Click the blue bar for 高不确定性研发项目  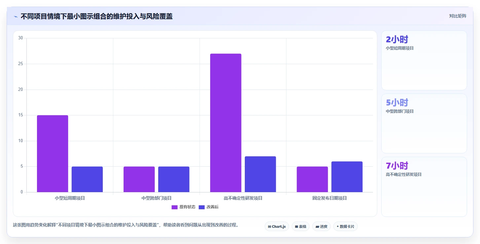coord(260,174)
